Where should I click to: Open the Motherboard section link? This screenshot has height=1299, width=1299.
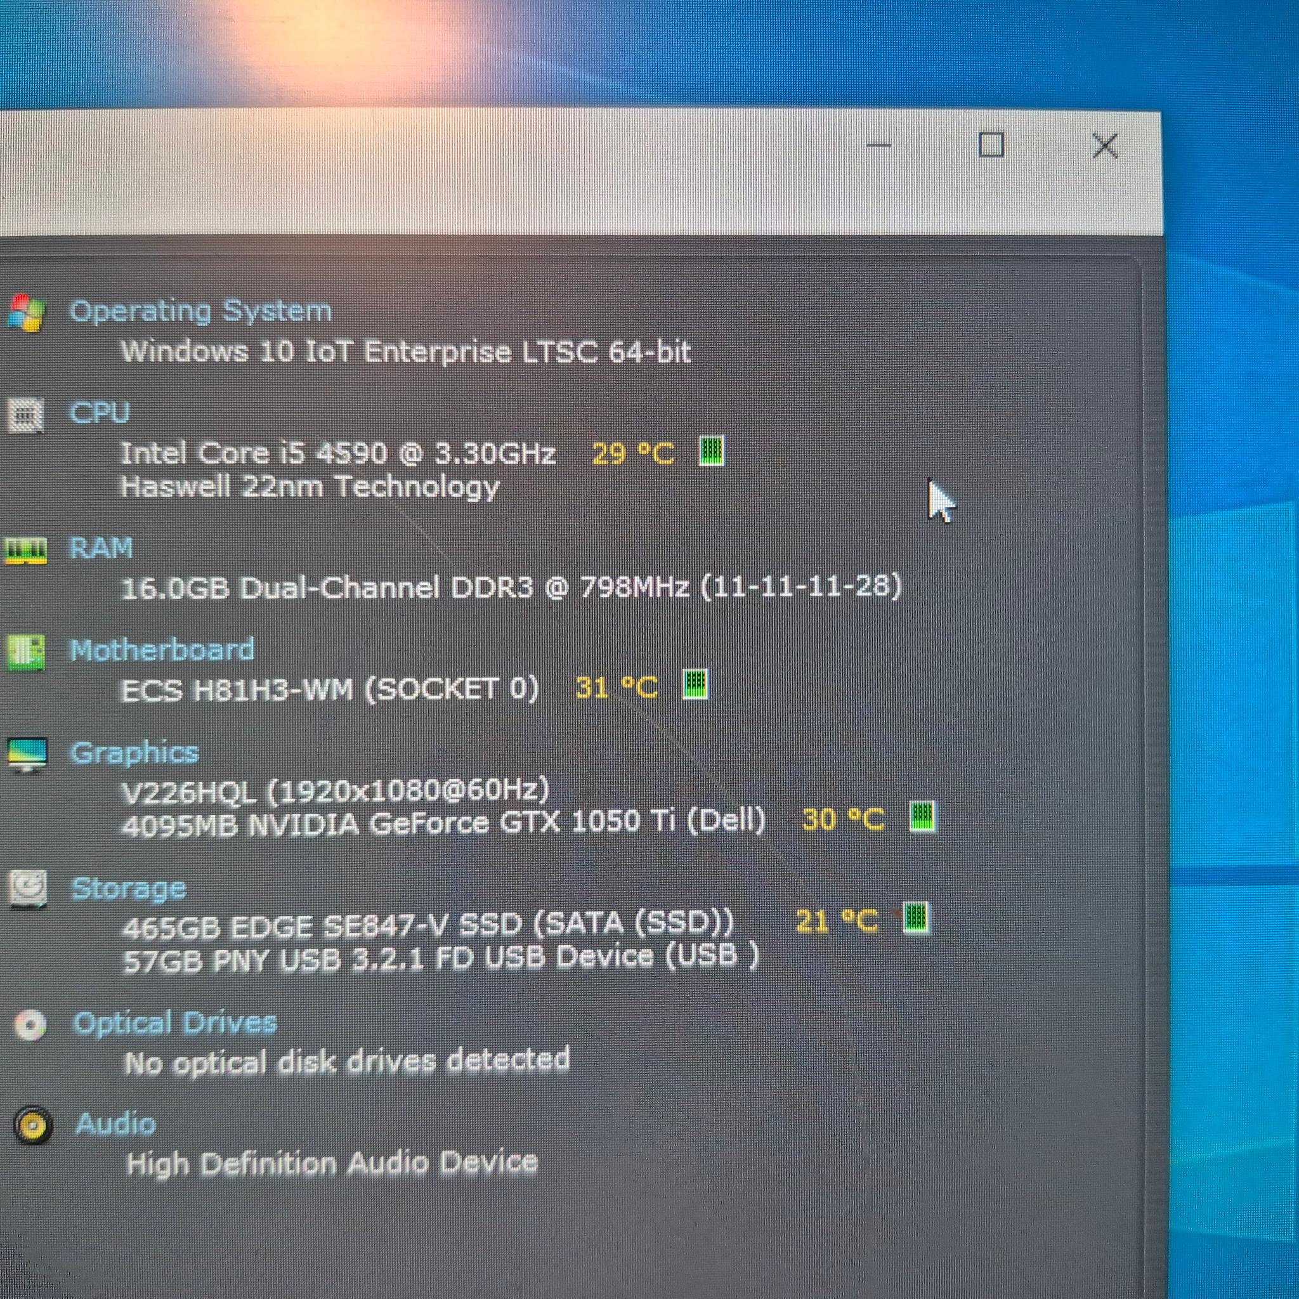coord(162,650)
